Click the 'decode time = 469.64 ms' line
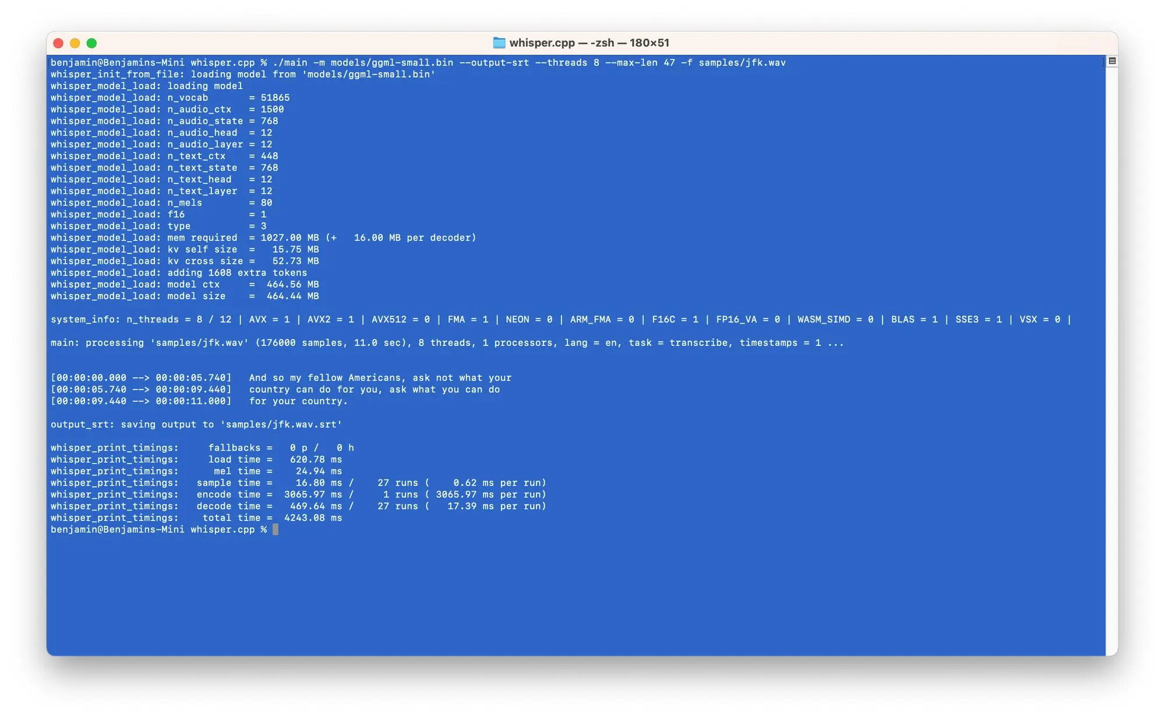The image size is (1165, 718). pyautogui.click(x=298, y=505)
